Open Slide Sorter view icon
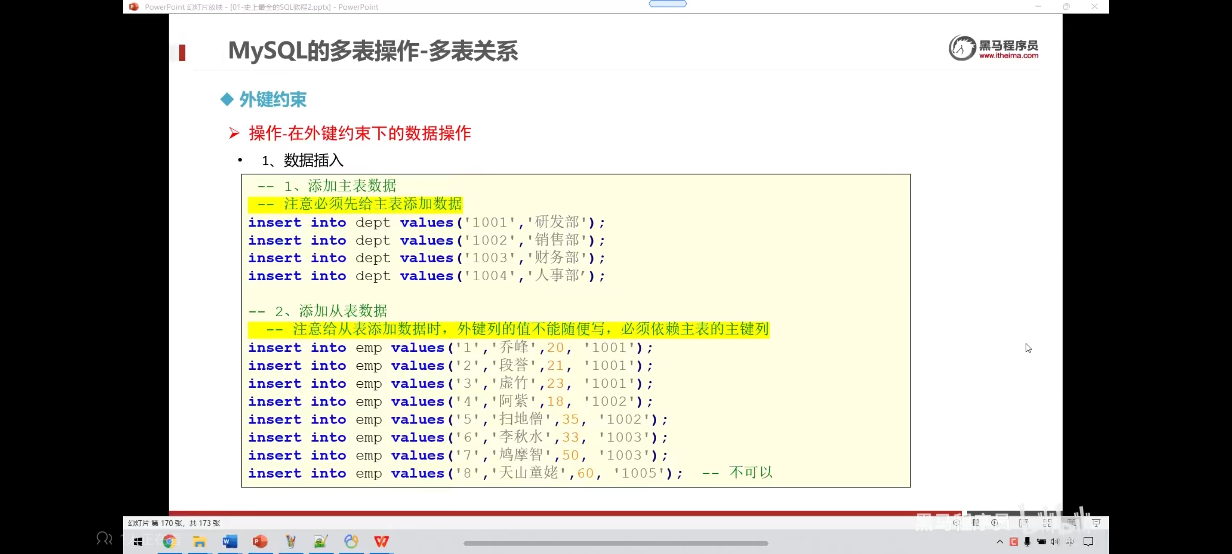Image resolution: width=1232 pixels, height=554 pixels. 1047,522
